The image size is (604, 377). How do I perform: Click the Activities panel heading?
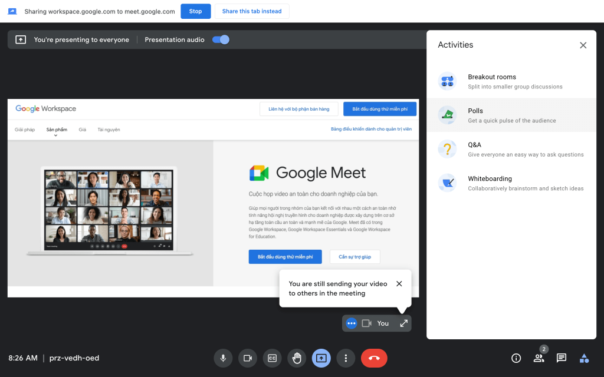455,45
